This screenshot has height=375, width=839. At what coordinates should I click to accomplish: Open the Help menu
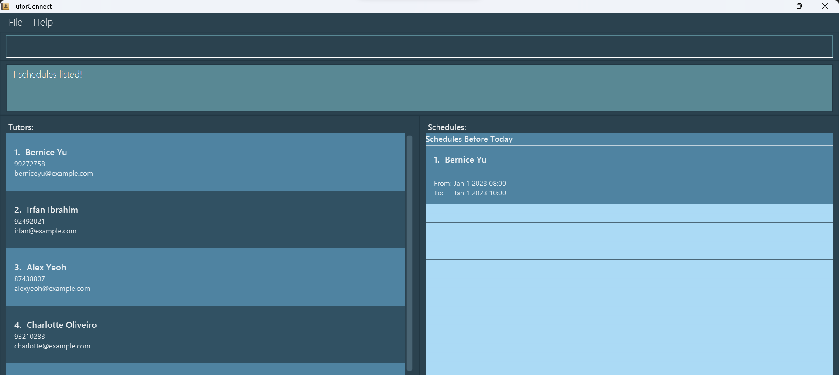43,22
